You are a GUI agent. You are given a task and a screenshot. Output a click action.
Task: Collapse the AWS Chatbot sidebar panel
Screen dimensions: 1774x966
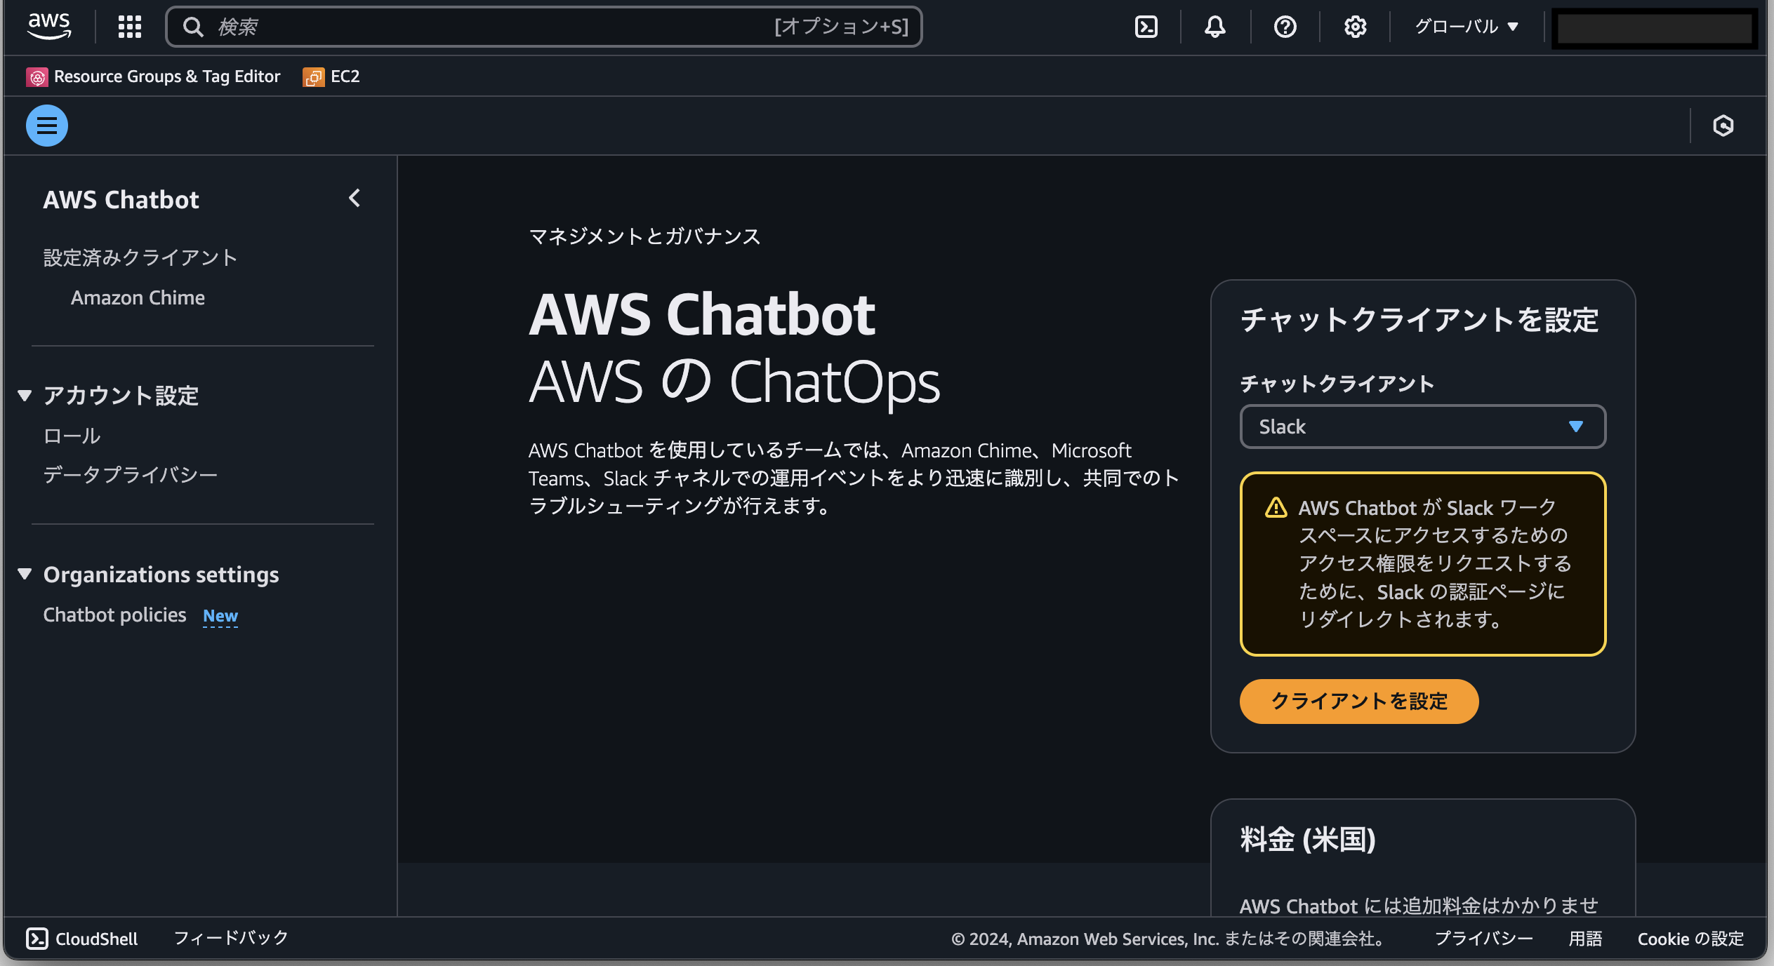pyautogui.click(x=355, y=199)
